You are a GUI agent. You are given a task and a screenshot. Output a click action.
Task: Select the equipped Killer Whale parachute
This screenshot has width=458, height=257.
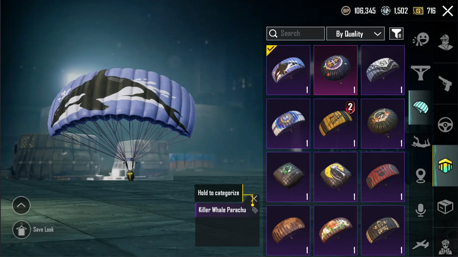[288, 70]
